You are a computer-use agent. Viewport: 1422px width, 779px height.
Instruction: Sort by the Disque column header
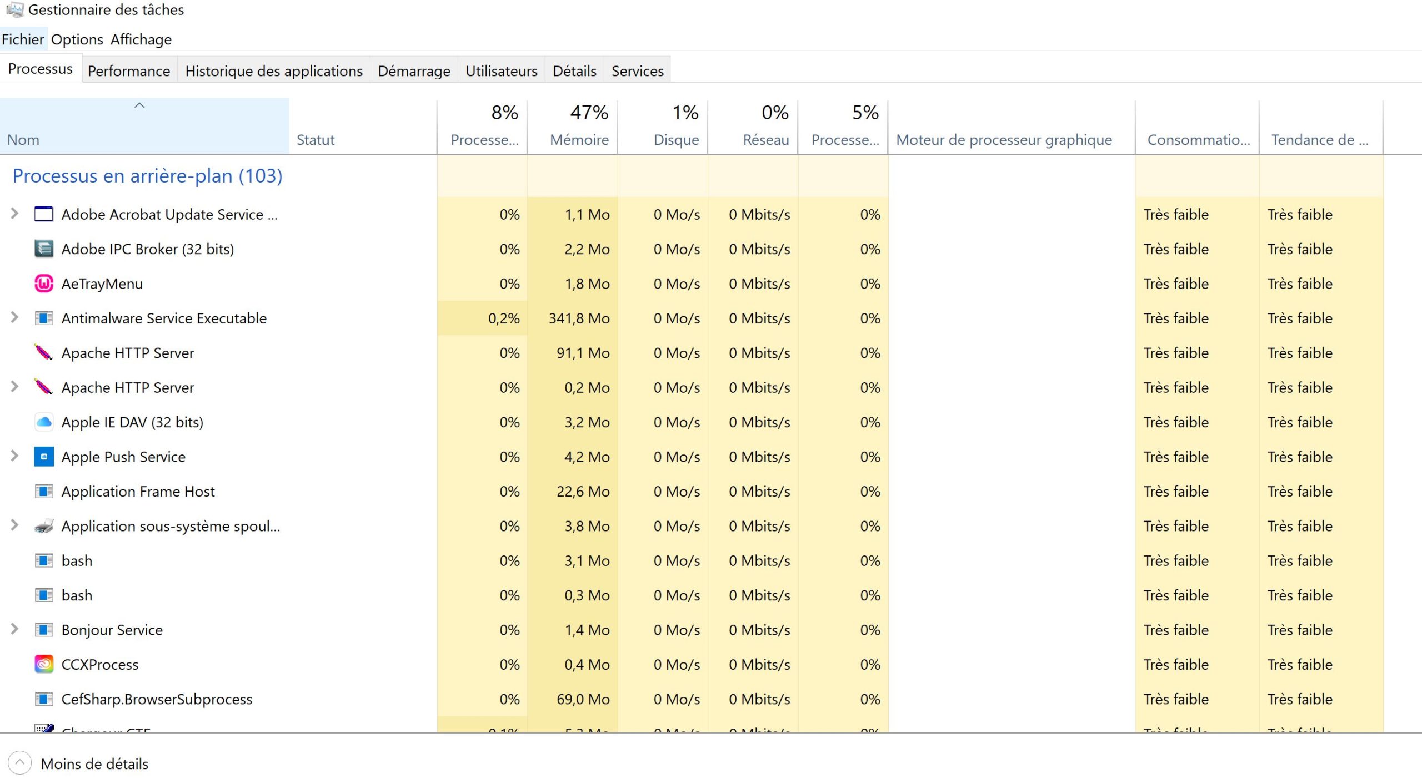click(676, 139)
